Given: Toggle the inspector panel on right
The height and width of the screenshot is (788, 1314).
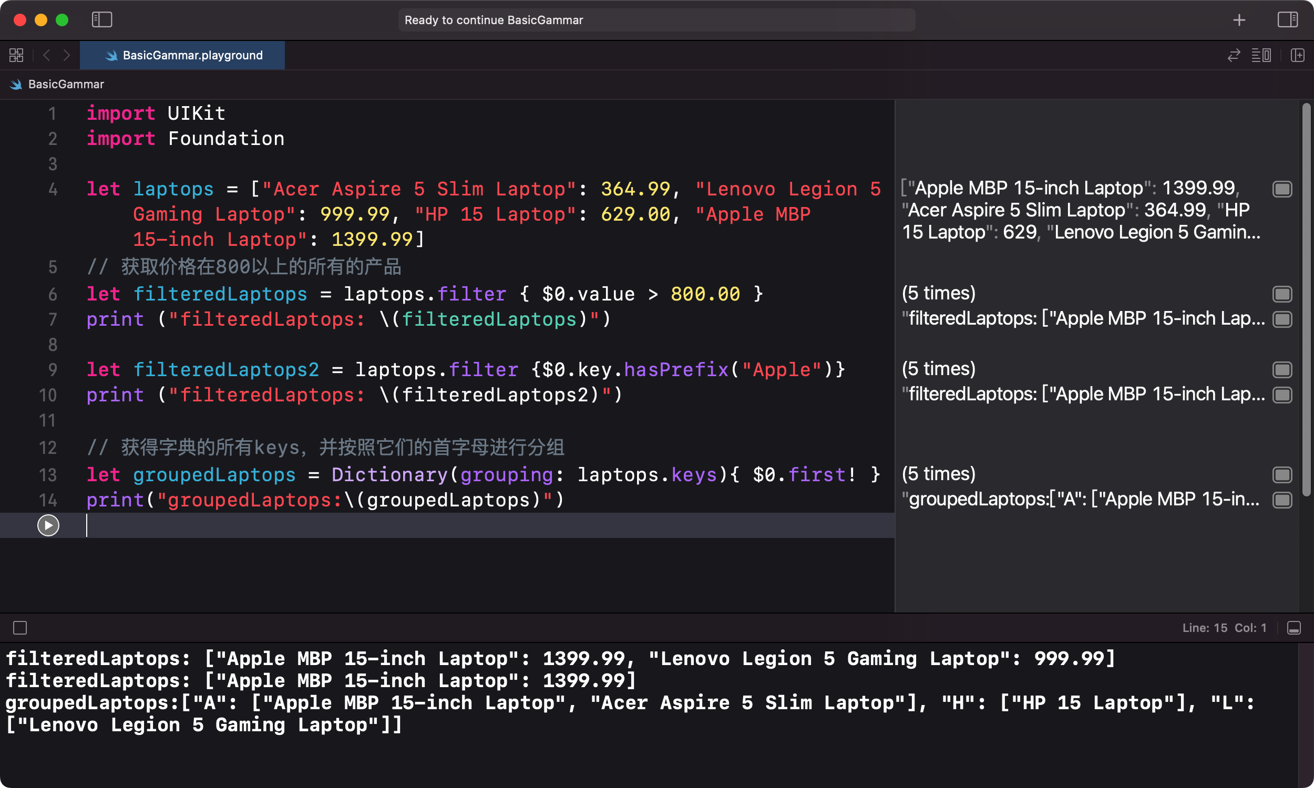Looking at the screenshot, I should pyautogui.click(x=1287, y=19).
